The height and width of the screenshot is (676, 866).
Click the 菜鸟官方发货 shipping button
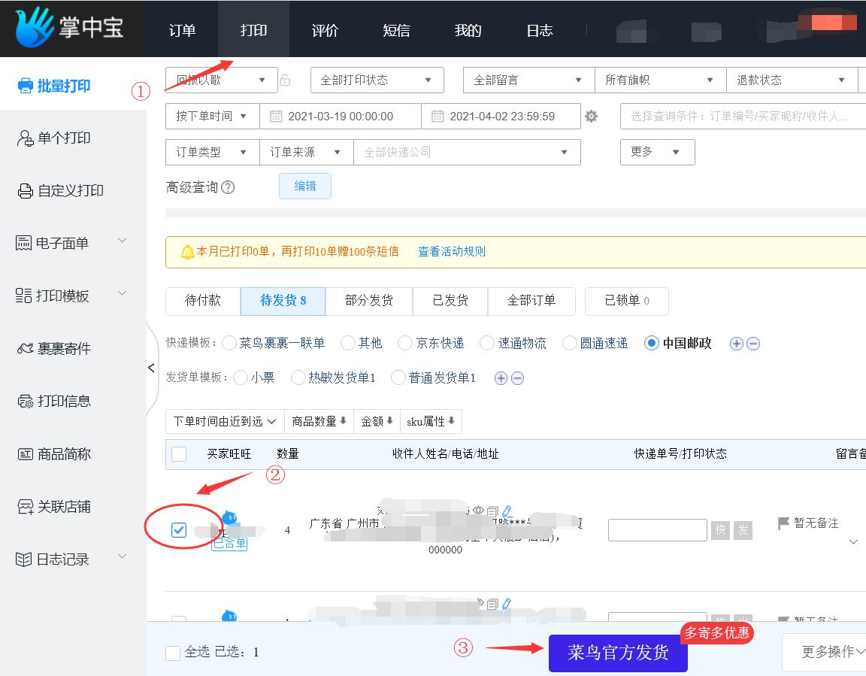(619, 653)
